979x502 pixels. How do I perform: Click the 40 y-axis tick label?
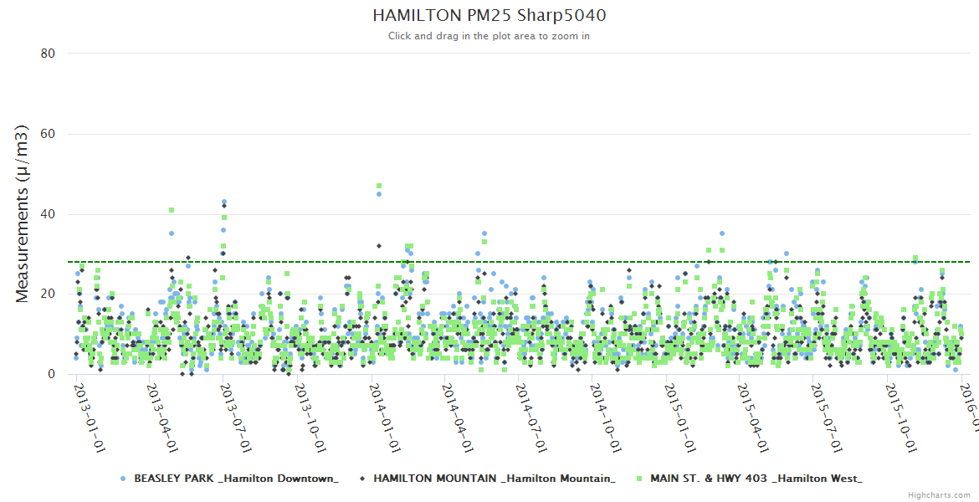[x=48, y=214]
